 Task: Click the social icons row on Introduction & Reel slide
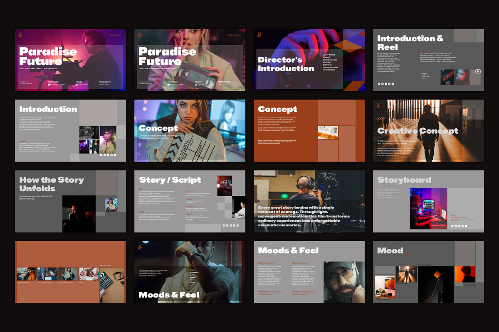coord(386,84)
